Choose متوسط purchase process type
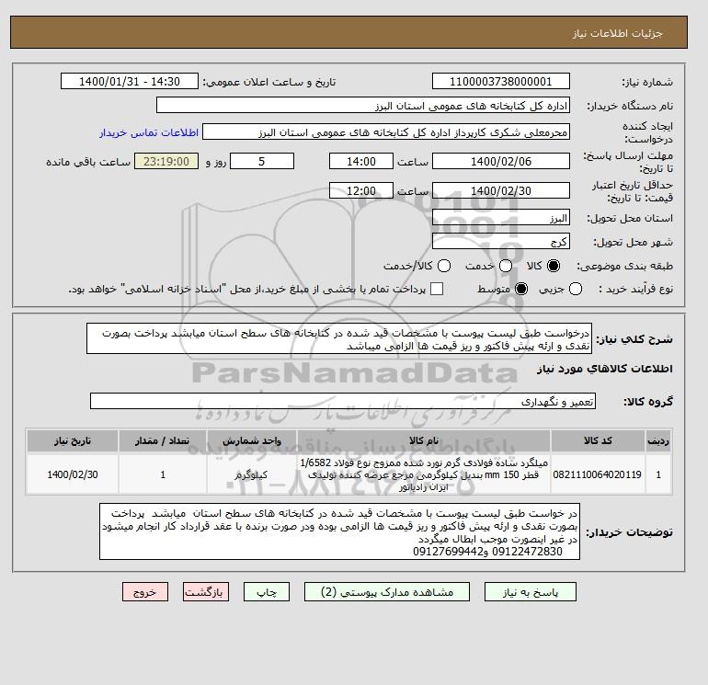The width and height of the screenshot is (708, 685). pyautogui.click(x=521, y=289)
